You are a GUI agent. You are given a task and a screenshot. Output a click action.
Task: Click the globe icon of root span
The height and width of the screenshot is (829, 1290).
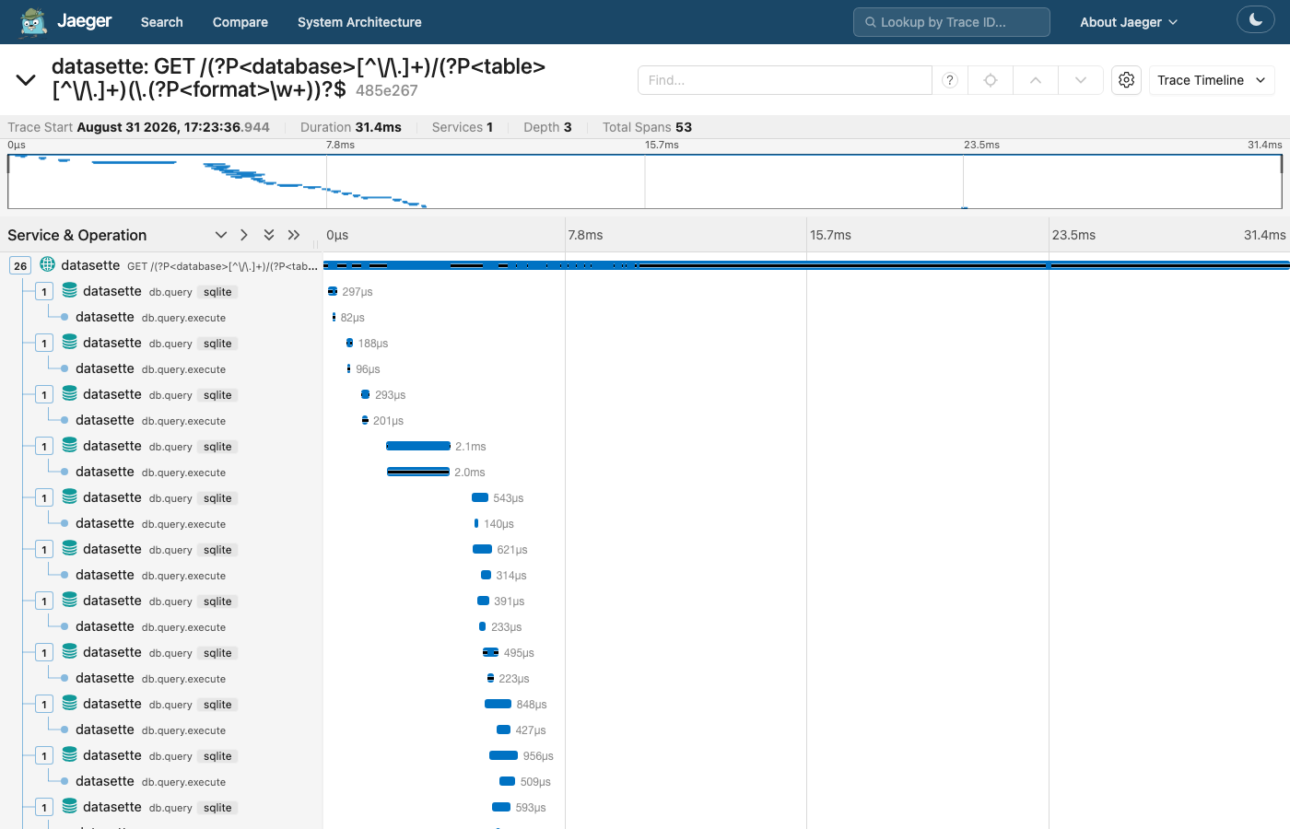tap(48, 264)
